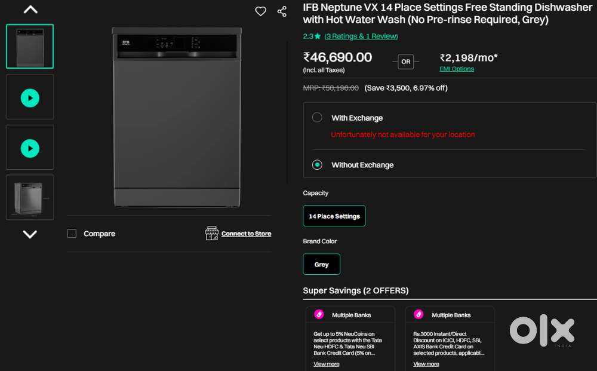The image size is (597, 371).
Task: View more on the NeuCoins bank offer
Action: [327, 364]
